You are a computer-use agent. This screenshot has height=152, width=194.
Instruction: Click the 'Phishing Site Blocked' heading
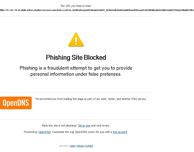(x=76, y=57)
